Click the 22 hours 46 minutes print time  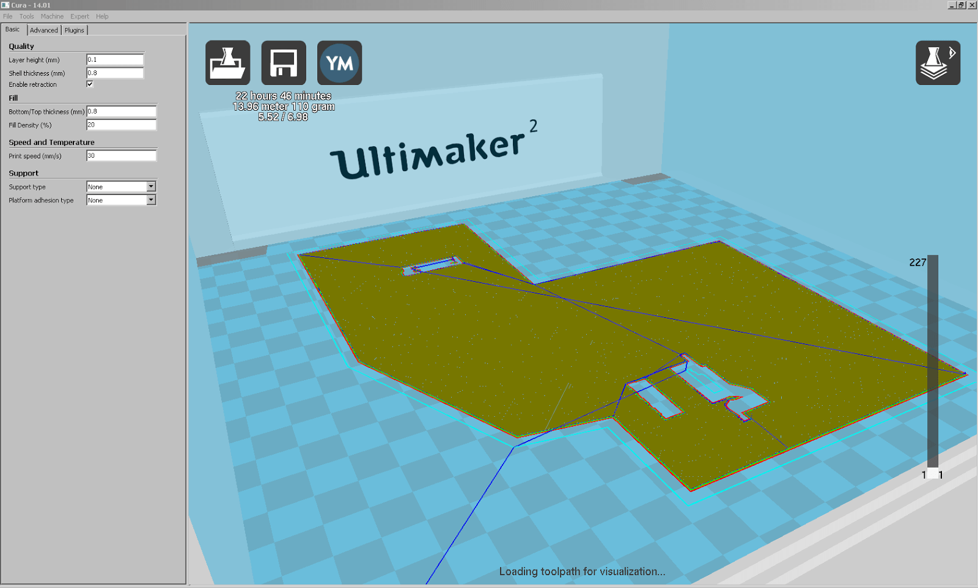284,96
